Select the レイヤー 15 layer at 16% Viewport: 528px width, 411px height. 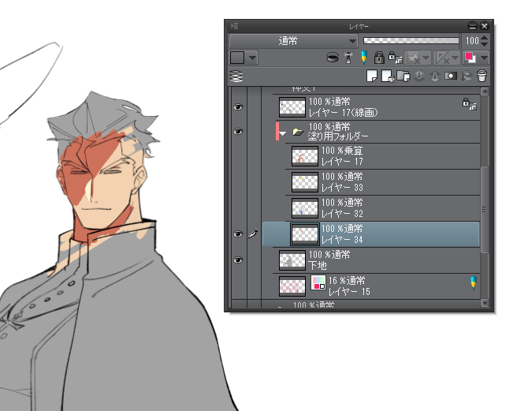coord(376,286)
